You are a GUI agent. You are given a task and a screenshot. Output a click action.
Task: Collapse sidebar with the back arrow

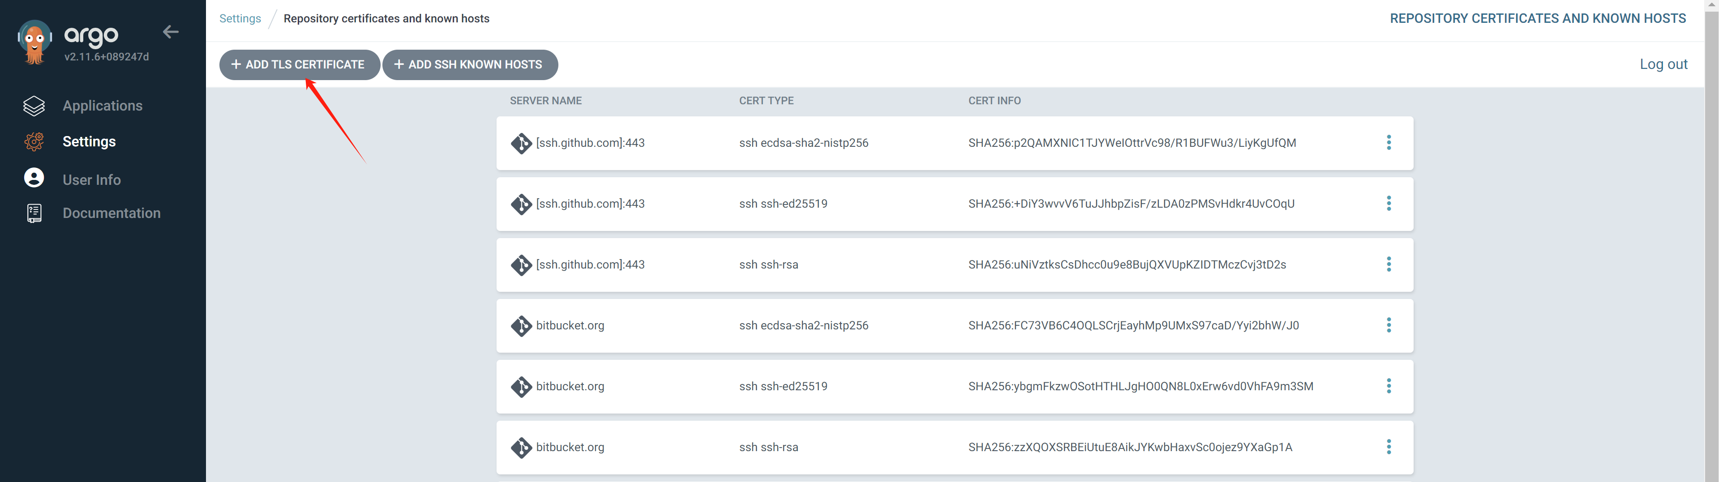click(171, 32)
